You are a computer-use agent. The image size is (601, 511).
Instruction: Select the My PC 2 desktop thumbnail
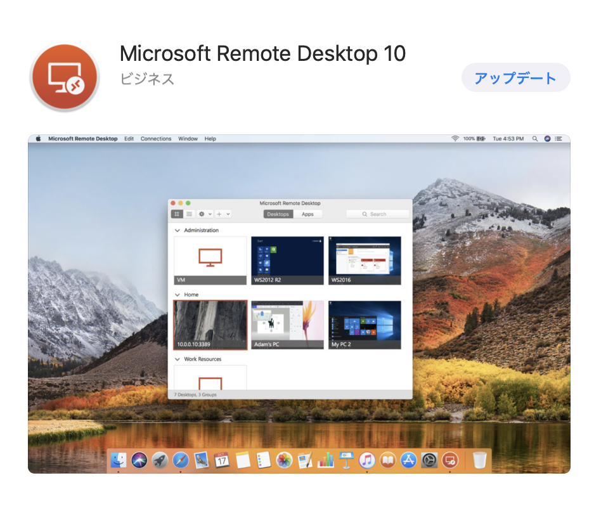click(365, 325)
